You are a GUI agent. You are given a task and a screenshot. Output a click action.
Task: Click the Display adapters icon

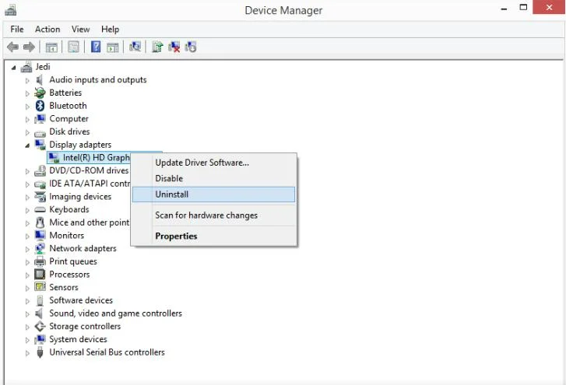(40, 145)
